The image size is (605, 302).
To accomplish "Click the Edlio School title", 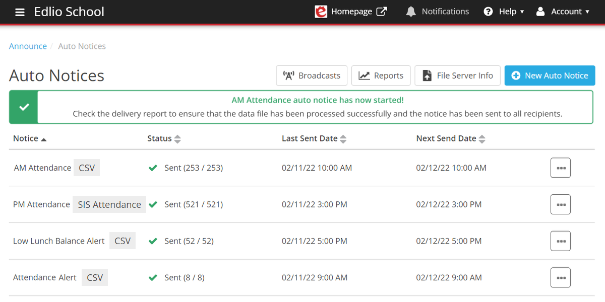I will tap(69, 12).
